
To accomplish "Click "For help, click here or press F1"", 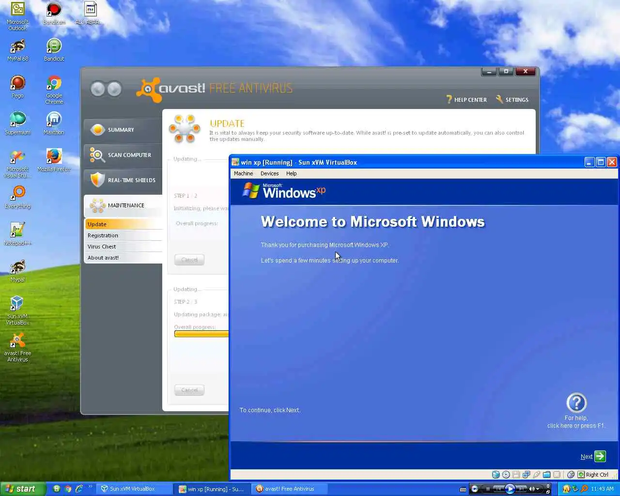I will 576,422.
